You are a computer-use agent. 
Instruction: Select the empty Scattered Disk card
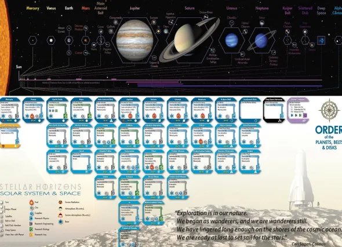click(x=250, y=110)
